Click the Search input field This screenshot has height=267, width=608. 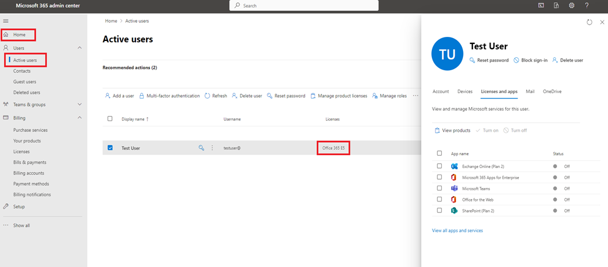pos(304,5)
